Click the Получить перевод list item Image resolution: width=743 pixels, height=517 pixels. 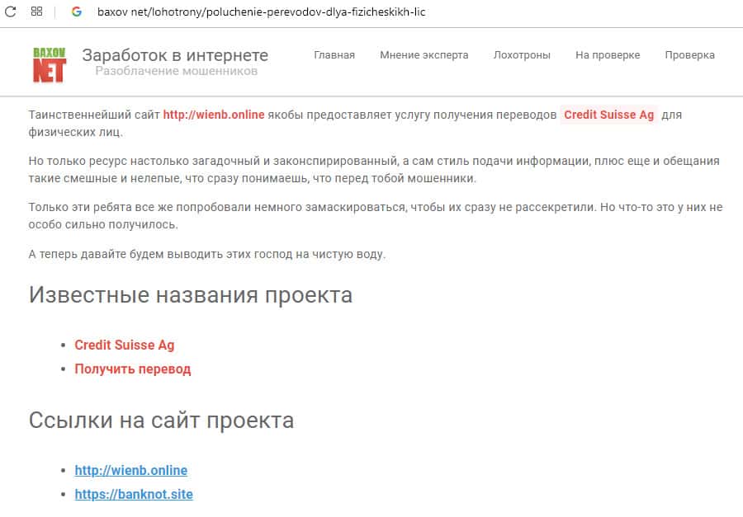click(x=133, y=369)
